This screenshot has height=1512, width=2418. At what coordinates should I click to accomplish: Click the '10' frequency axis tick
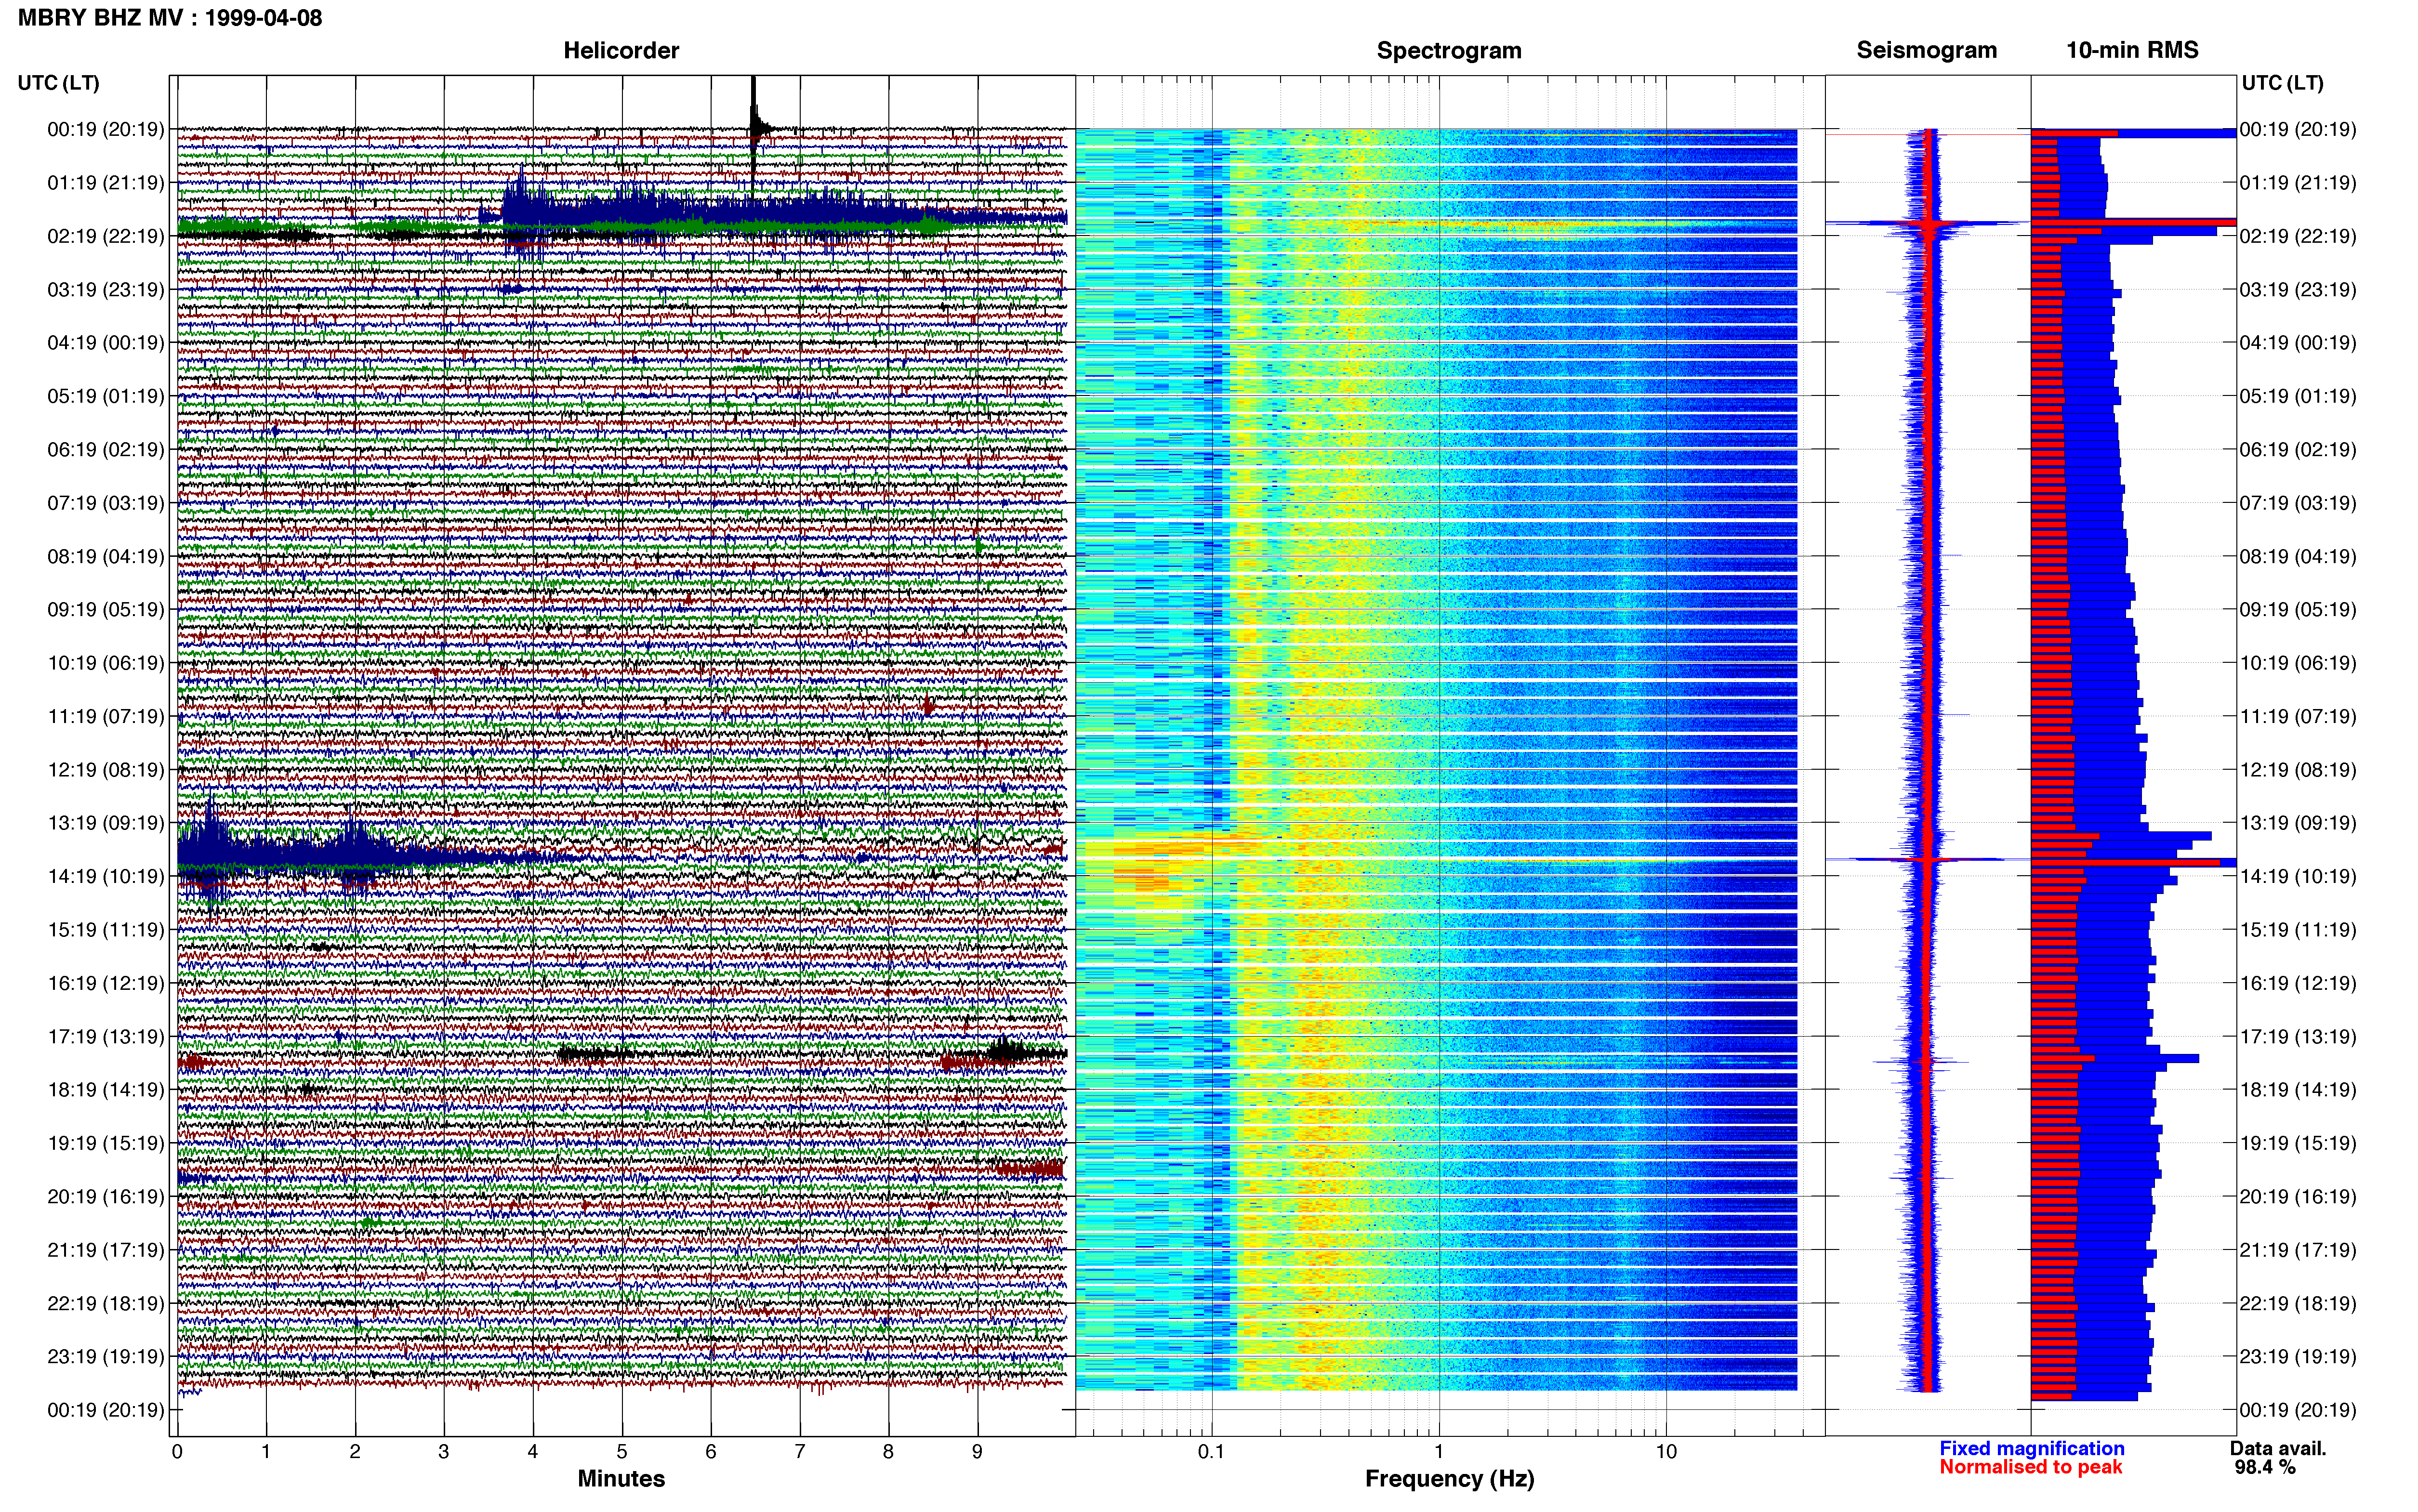click(1666, 1452)
